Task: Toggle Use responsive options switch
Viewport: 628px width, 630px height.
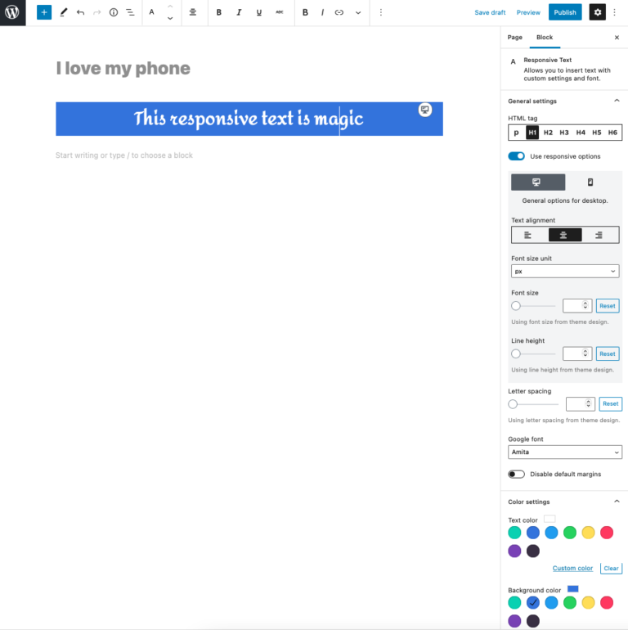Action: click(x=516, y=156)
